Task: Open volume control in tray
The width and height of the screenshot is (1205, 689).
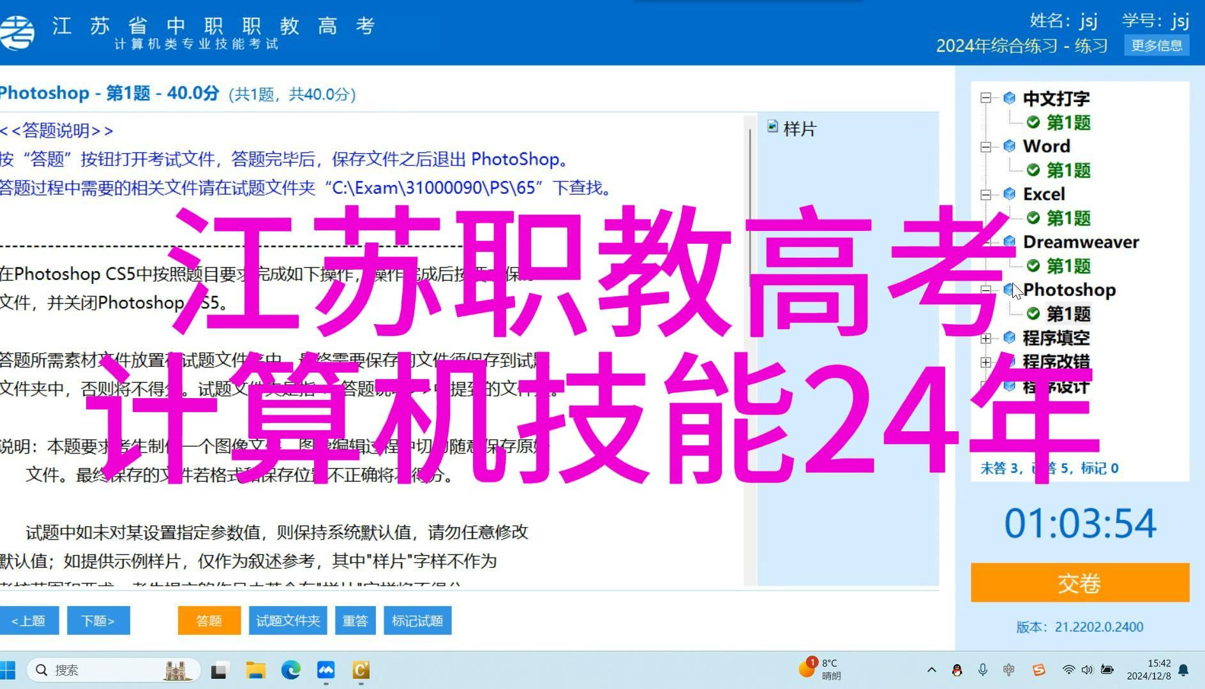Action: tap(1088, 670)
